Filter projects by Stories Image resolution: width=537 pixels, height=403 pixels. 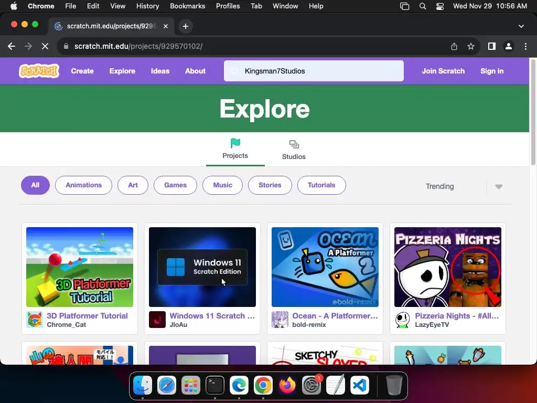pyautogui.click(x=270, y=185)
